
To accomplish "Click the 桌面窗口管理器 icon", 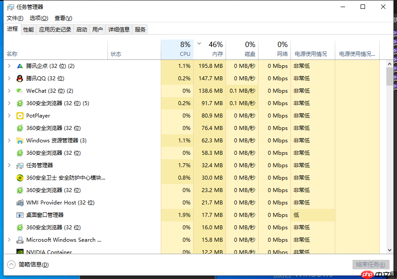I will (20, 215).
